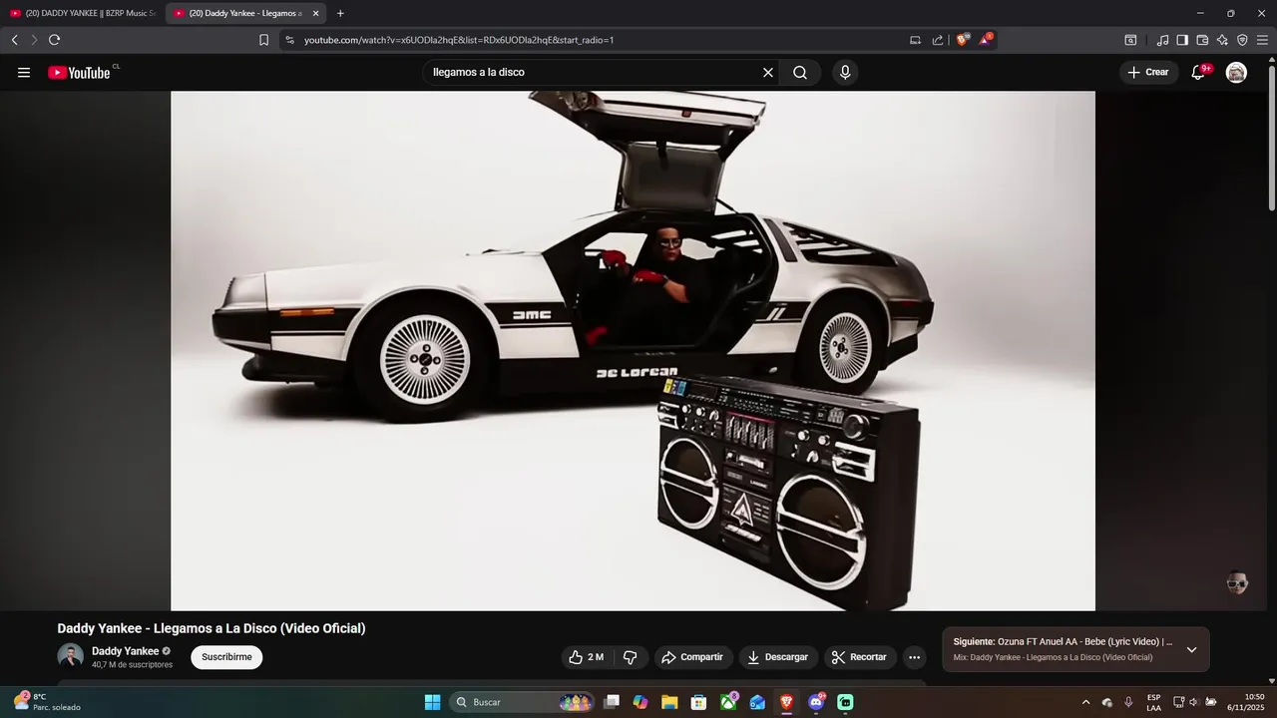Switch to the BZRP Music Sessions tab
Image resolution: width=1277 pixels, height=718 pixels.
click(82, 13)
